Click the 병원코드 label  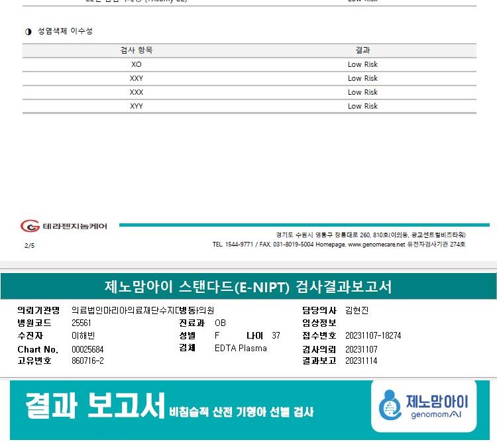pos(34,323)
